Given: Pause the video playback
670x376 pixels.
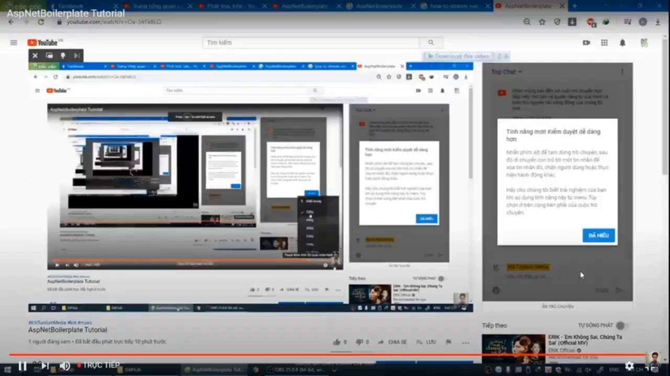Looking at the screenshot, I should (23, 366).
